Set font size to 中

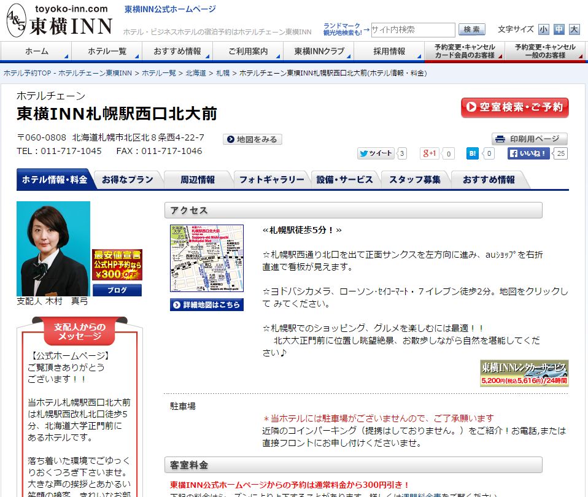pyautogui.click(x=559, y=29)
